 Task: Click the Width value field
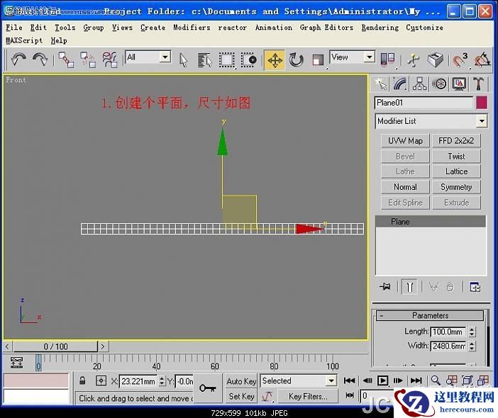448,346
